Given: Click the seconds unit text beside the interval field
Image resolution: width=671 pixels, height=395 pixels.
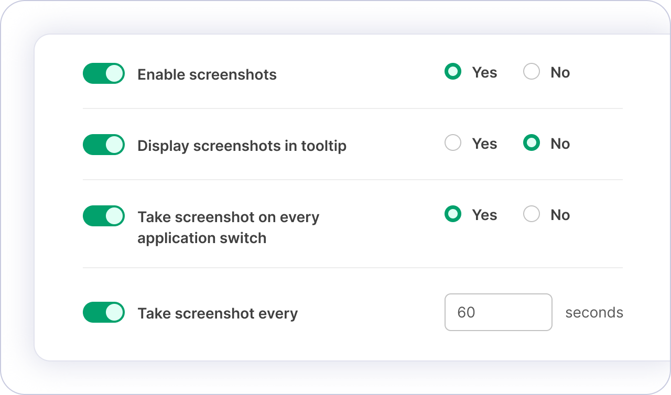Looking at the screenshot, I should [594, 313].
